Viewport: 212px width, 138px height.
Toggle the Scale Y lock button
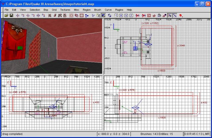126,16
